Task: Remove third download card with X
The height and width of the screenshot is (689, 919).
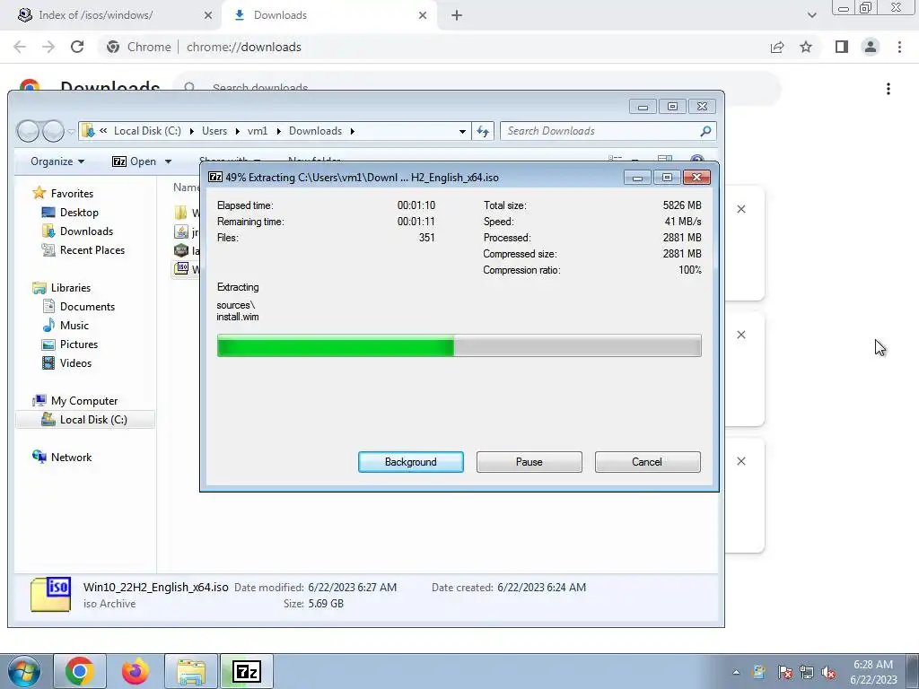Action: click(x=740, y=461)
